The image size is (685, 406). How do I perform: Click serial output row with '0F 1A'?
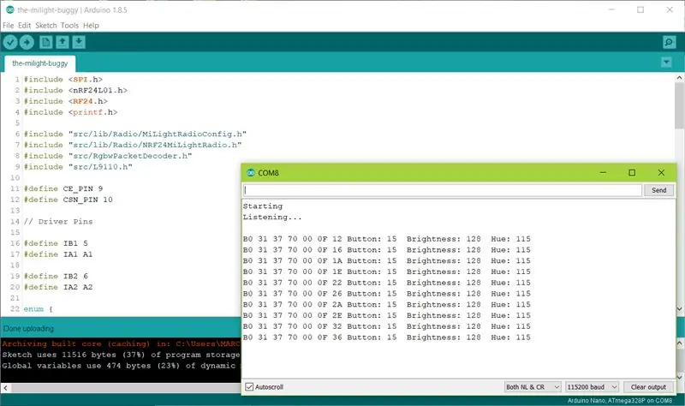(387, 260)
